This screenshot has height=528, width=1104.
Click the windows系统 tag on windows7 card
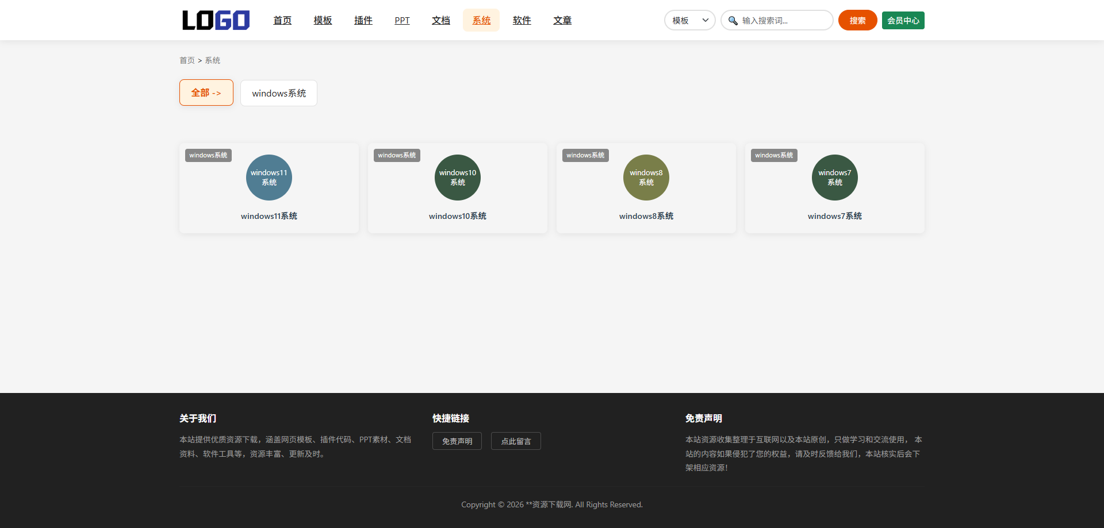(x=774, y=155)
